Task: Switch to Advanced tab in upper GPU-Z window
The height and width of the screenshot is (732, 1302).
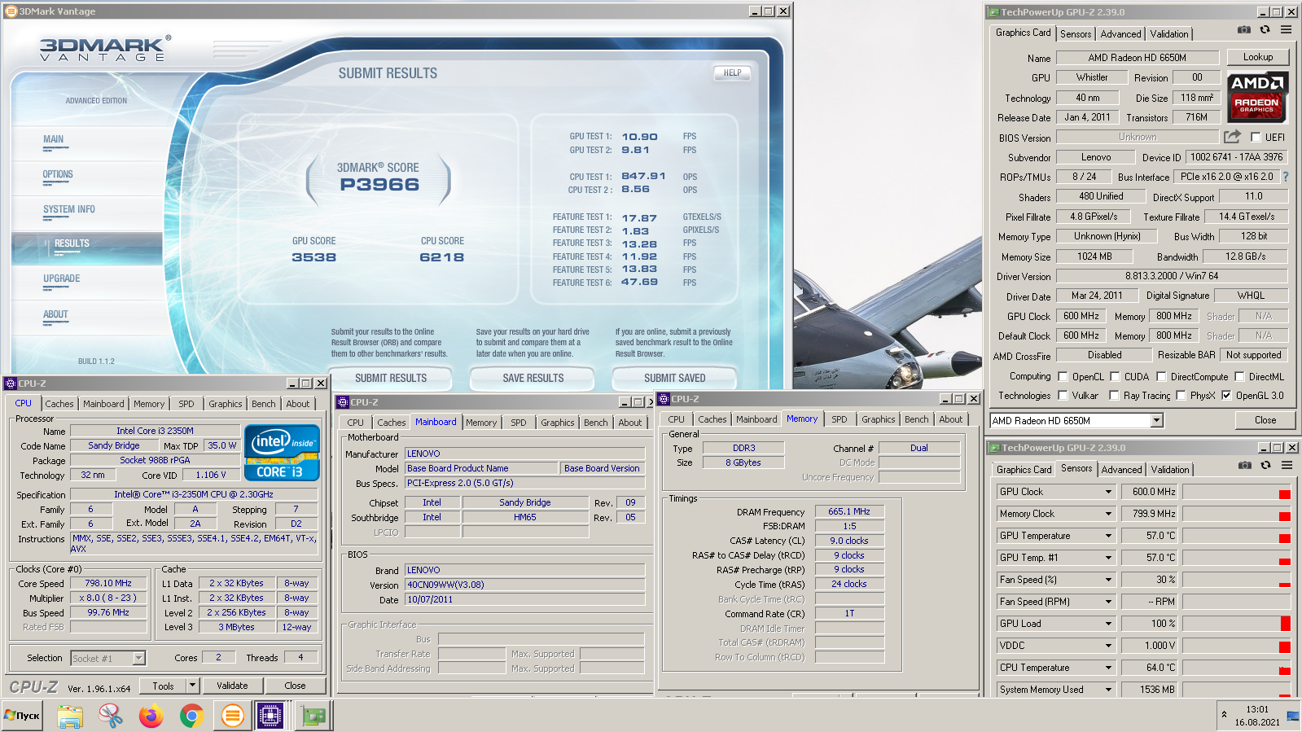Action: coord(1120,34)
